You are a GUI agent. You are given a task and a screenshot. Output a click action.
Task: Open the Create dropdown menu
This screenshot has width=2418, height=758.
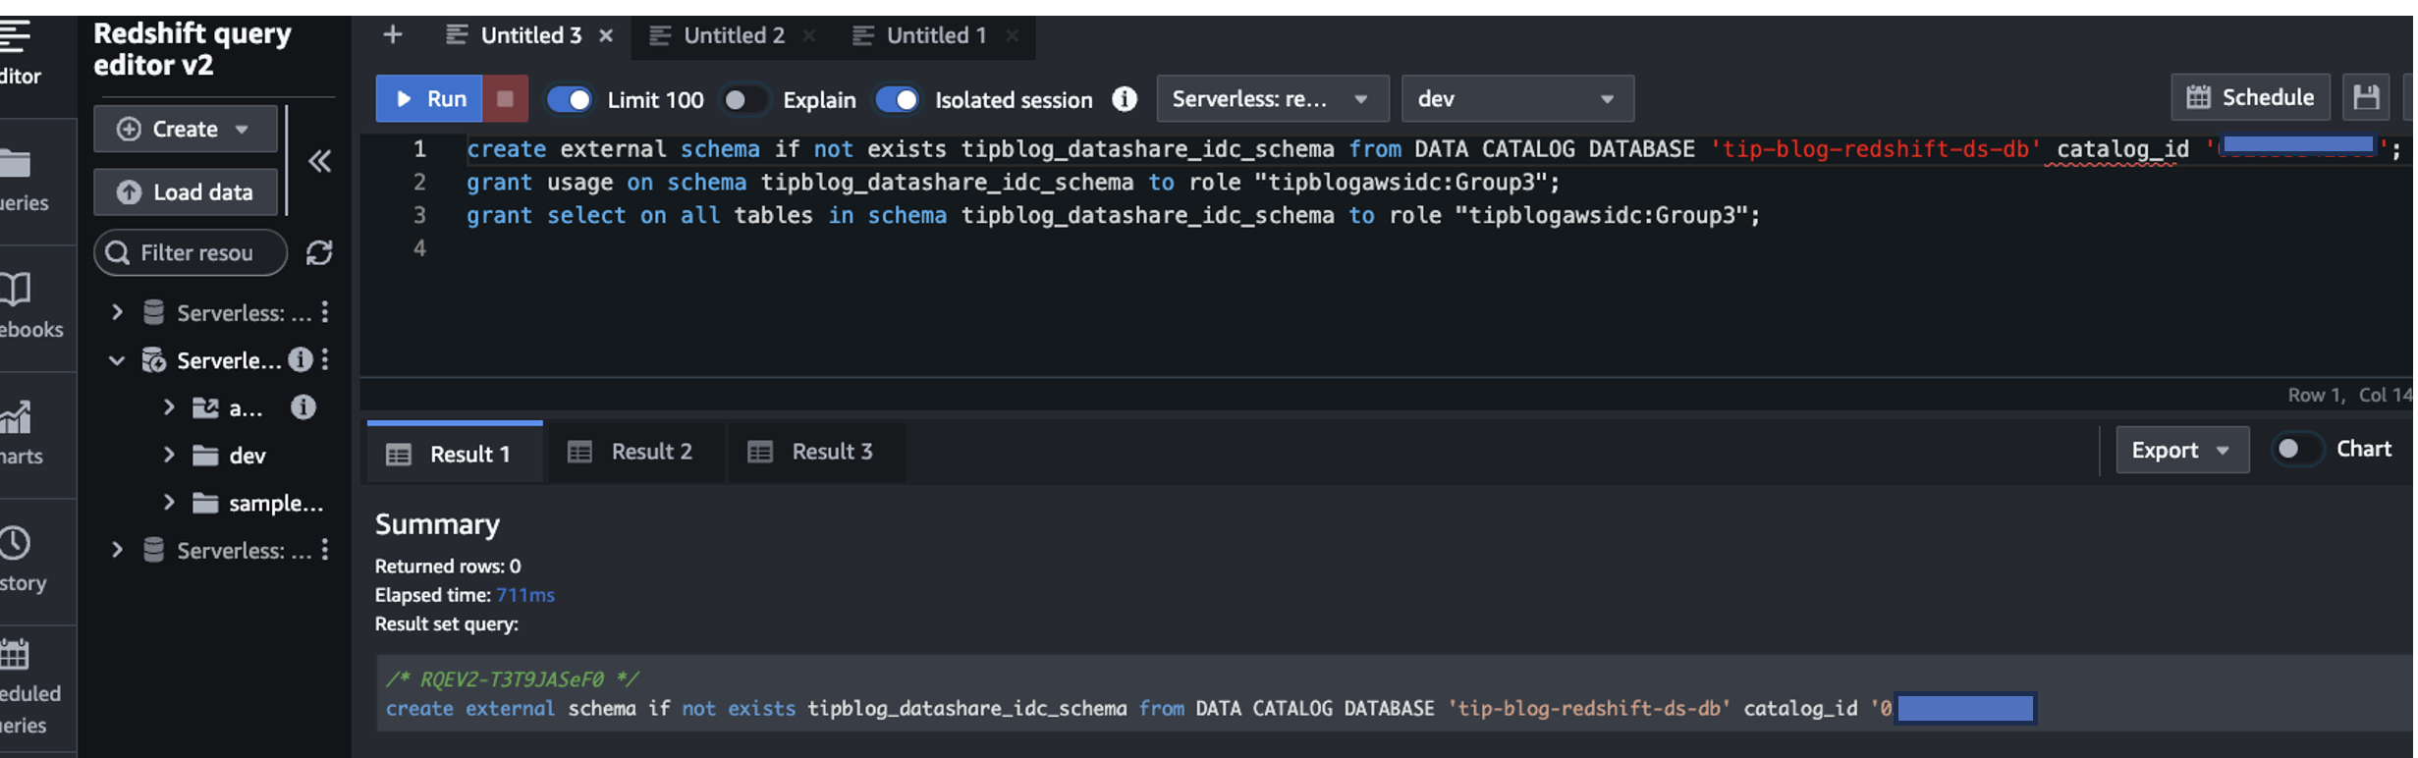(185, 129)
